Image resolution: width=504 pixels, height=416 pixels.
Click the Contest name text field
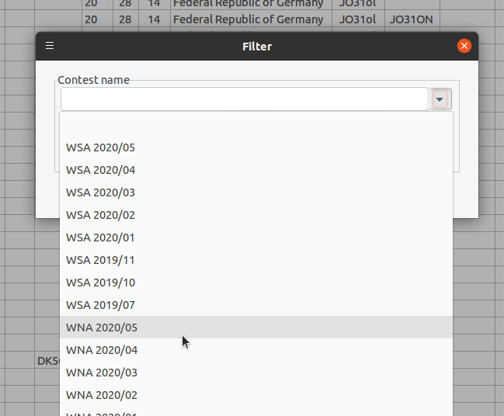click(244, 99)
